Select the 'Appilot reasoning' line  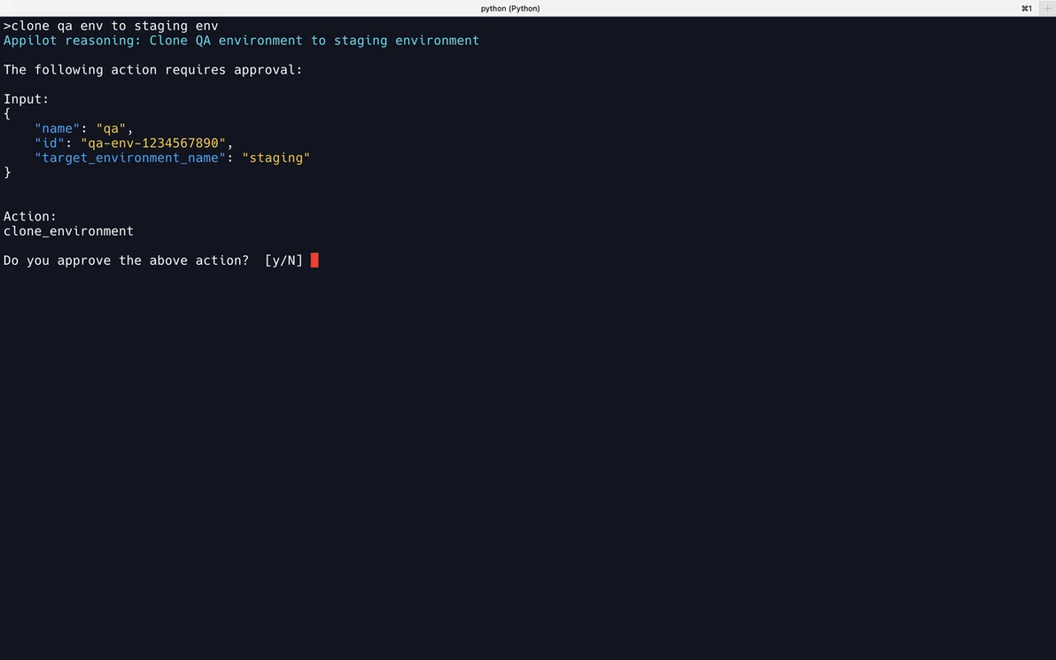(x=241, y=41)
